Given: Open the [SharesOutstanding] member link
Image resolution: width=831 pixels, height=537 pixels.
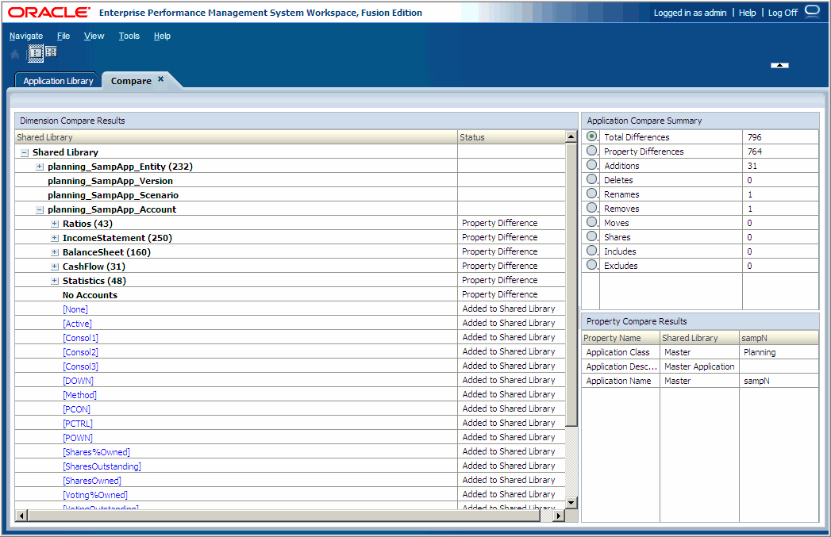Looking at the screenshot, I should pos(102,466).
